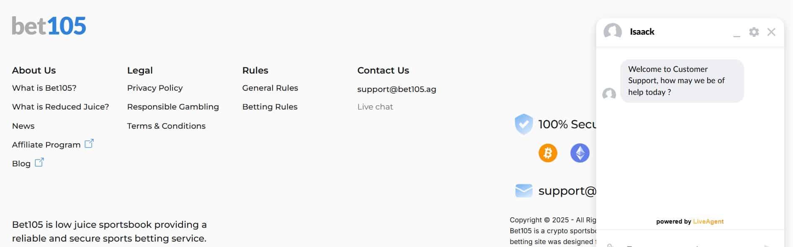Viewport: 793px width, 247px height.
Task: Click the Ethereum payment icon
Action: click(x=580, y=153)
